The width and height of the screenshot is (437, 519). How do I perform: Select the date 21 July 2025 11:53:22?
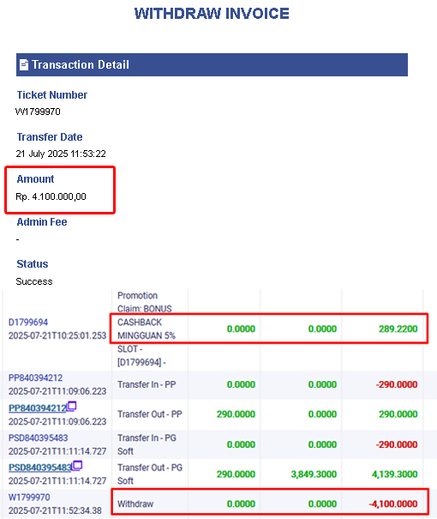tap(61, 154)
